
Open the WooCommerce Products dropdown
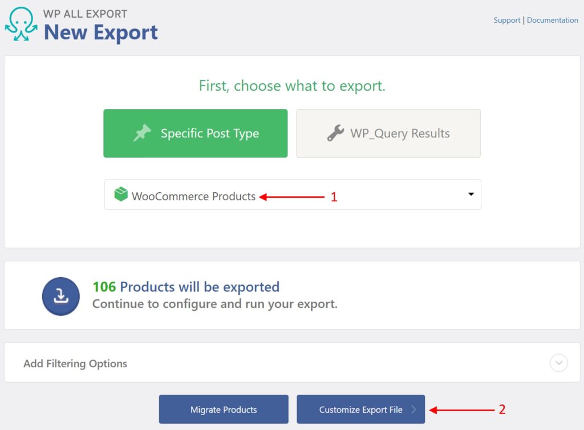point(292,194)
